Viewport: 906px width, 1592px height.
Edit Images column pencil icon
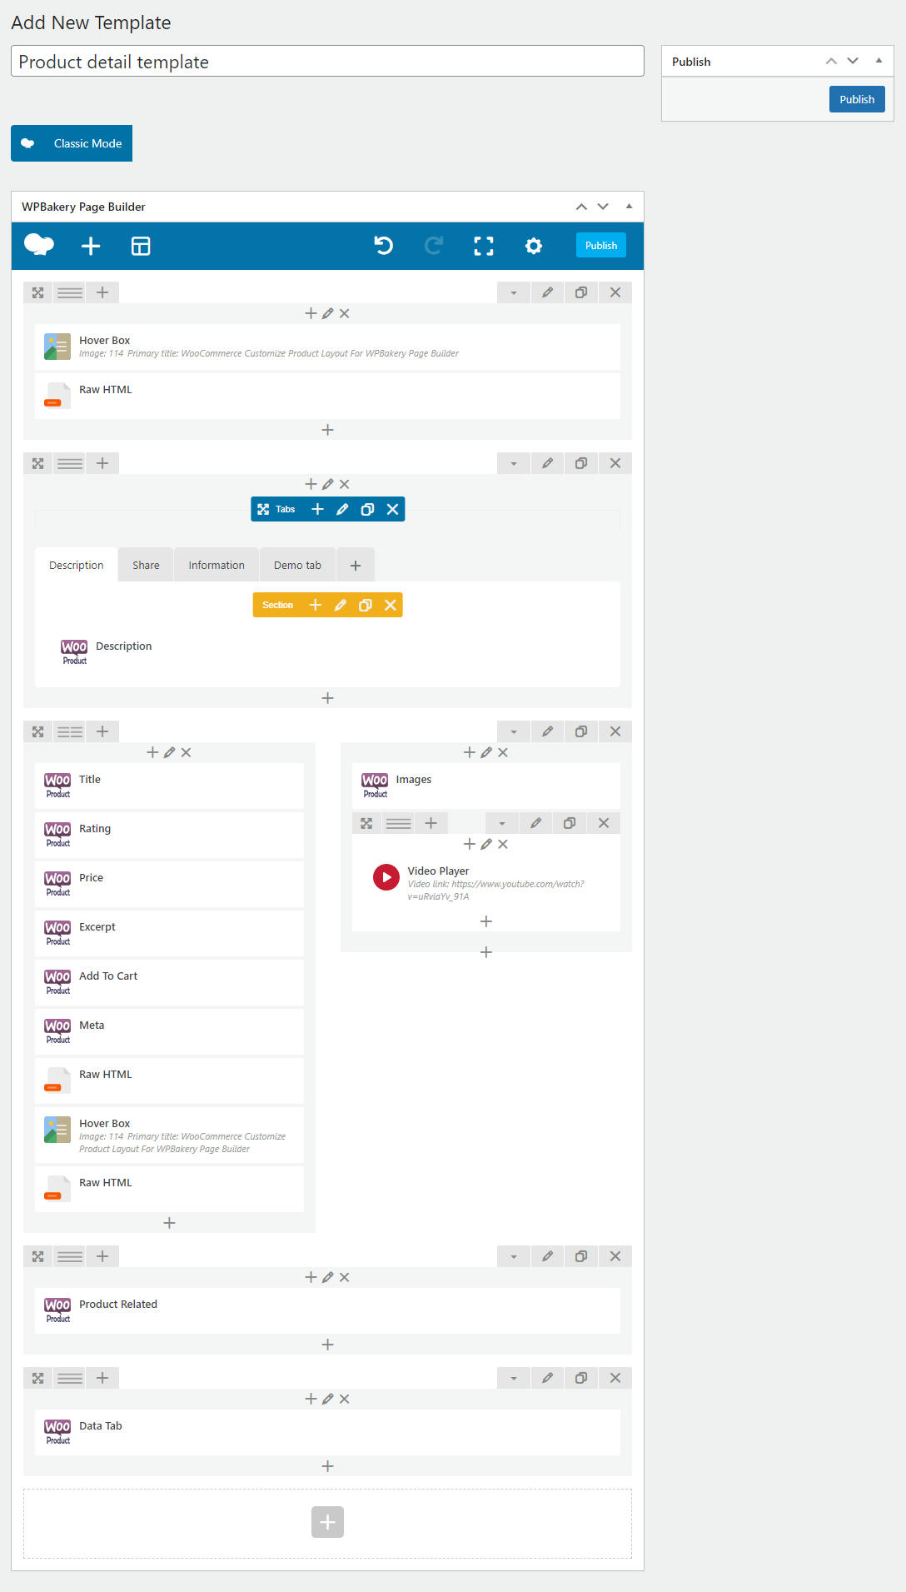click(x=486, y=752)
